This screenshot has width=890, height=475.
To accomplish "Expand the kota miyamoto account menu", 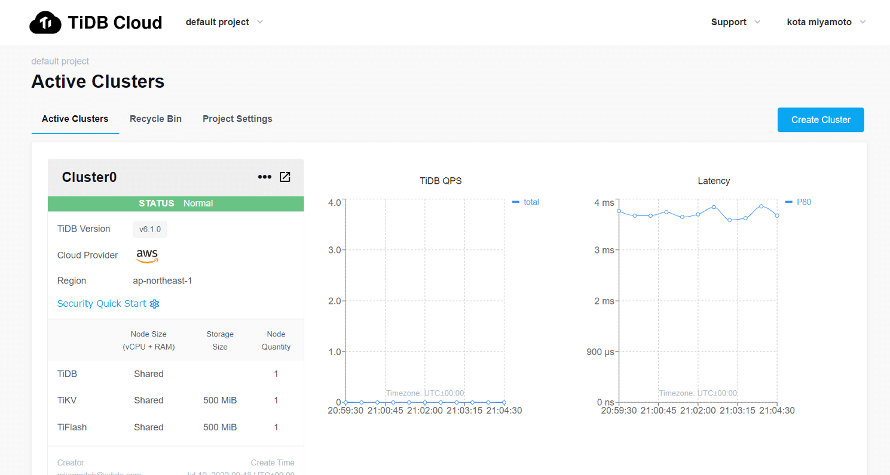I will (826, 22).
